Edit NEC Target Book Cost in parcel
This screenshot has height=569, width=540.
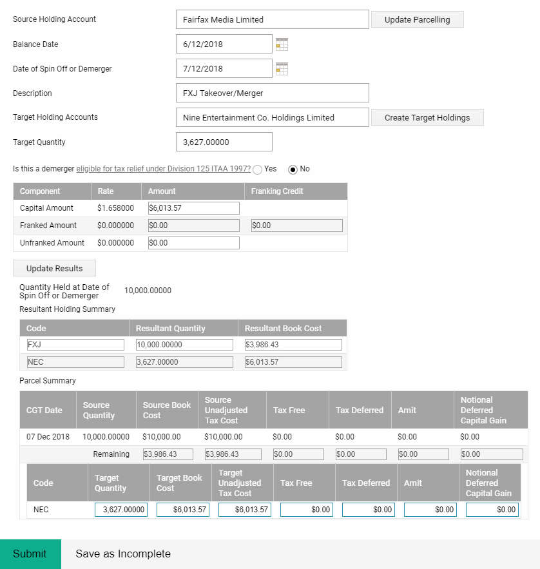click(x=183, y=510)
